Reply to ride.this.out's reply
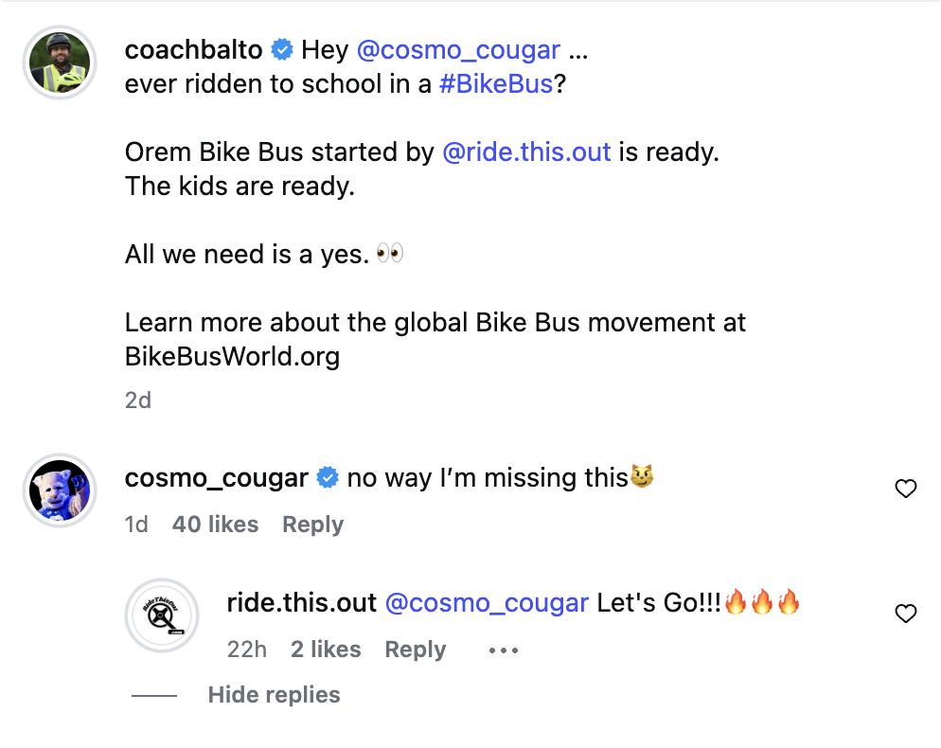The height and width of the screenshot is (748, 941). [415, 649]
